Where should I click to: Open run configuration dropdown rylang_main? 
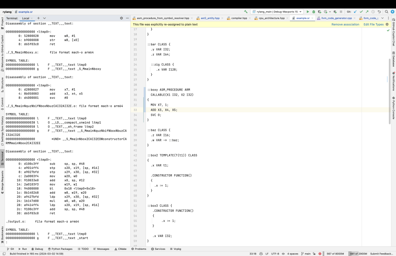[277, 12]
